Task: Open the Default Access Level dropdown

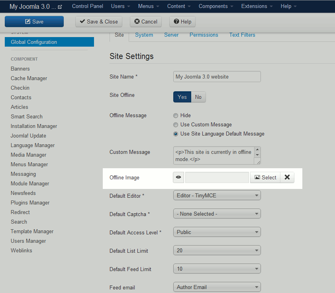Action: (217, 232)
